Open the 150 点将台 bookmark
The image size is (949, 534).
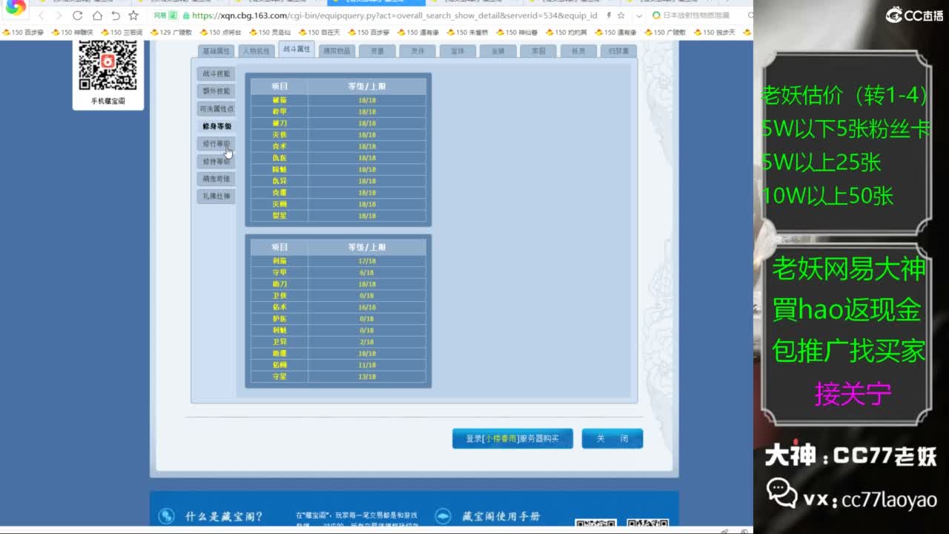click(x=220, y=33)
